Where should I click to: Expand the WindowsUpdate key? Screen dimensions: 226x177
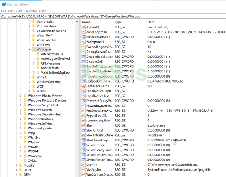click(21, 128)
